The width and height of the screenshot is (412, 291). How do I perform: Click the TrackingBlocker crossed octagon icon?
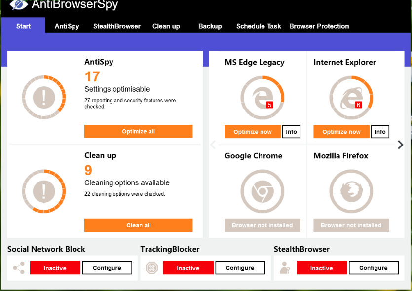151,268
